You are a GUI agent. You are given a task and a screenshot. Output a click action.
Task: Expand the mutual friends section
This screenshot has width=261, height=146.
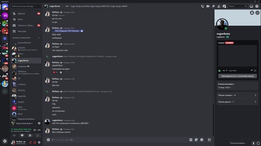click(x=237, y=102)
